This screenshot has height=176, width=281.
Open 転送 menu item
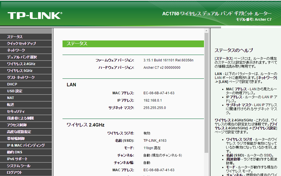coord(26,105)
